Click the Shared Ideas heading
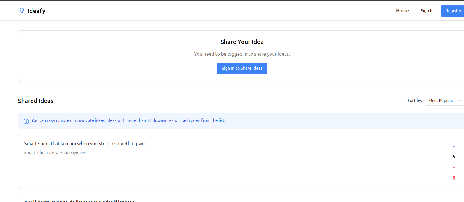 pyautogui.click(x=35, y=101)
